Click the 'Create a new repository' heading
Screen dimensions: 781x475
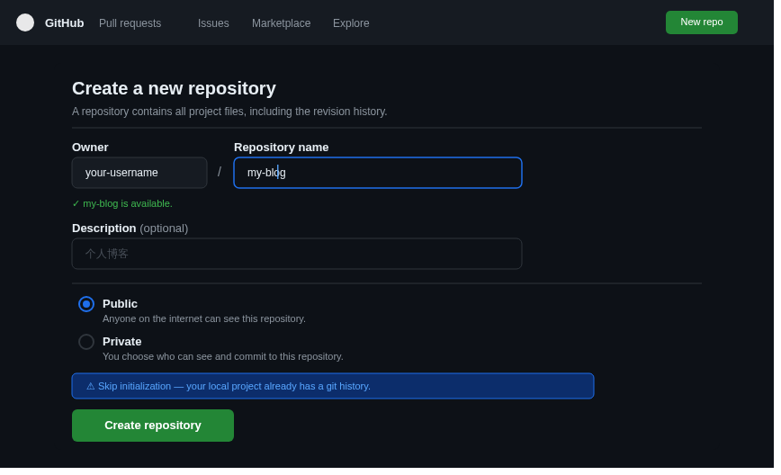[174, 89]
